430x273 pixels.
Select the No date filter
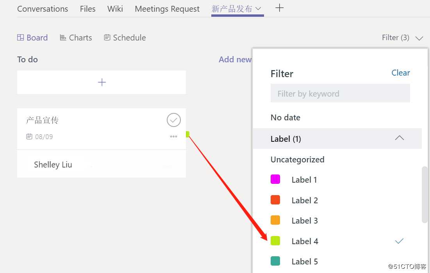(285, 117)
